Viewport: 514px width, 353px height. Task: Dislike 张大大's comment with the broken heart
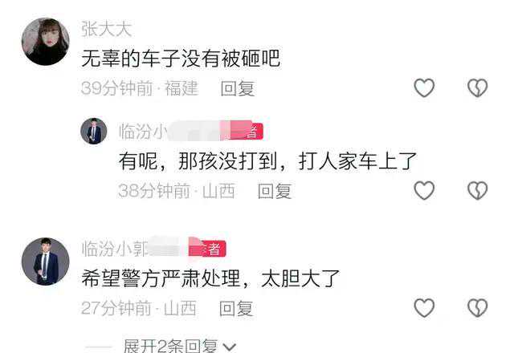(477, 87)
